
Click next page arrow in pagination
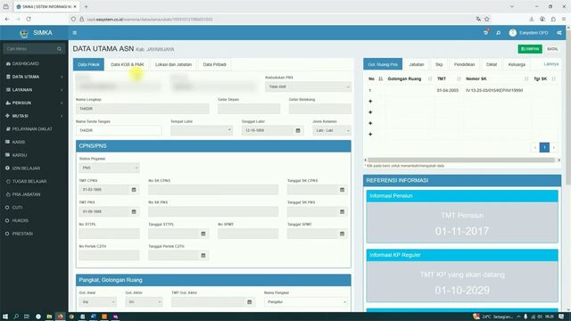(554, 147)
